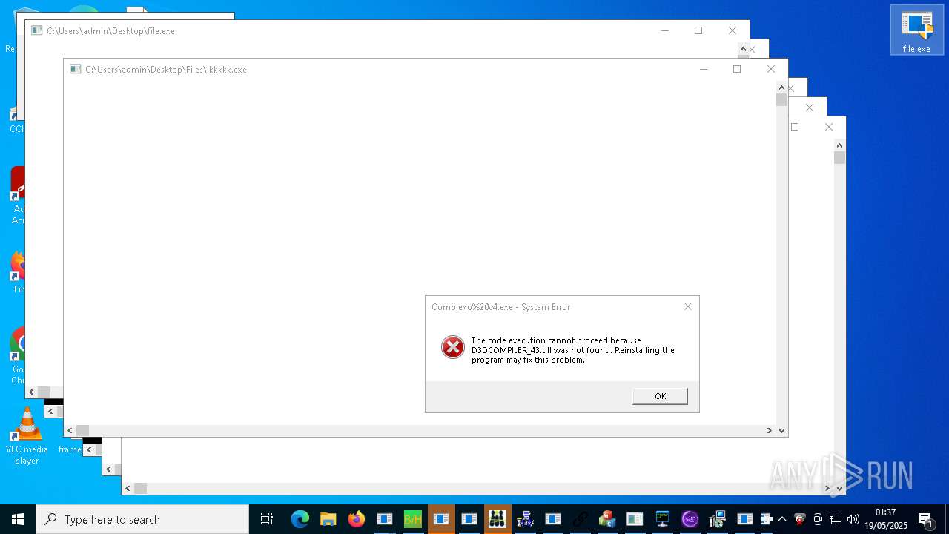Close the Complexo System Error dialog
The width and height of the screenshot is (949, 534).
click(688, 306)
